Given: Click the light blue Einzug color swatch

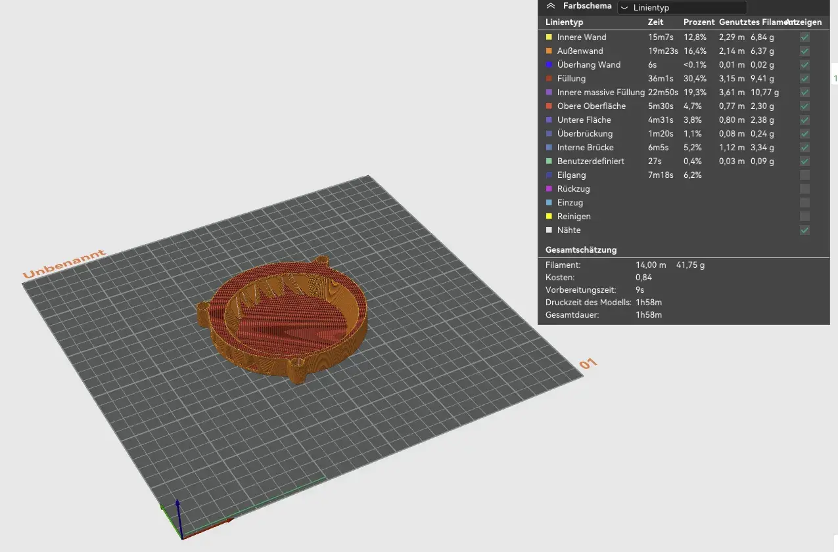Looking at the screenshot, I should (x=549, y=203).
